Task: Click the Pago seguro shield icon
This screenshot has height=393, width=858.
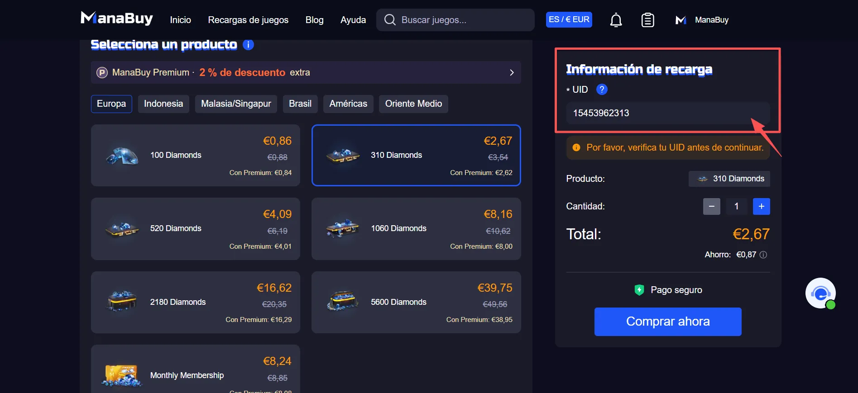Action: (x=639, y=290)
